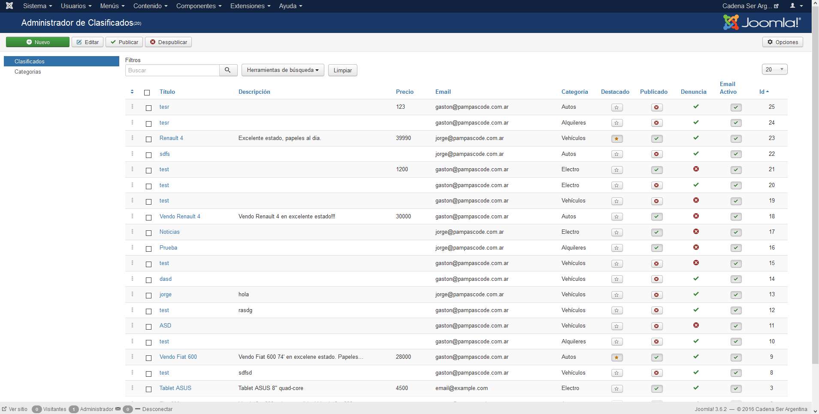The image size is (819, 414).
Task: Select the checkbox for Vendo Renault 4
Action: (148, 217)
